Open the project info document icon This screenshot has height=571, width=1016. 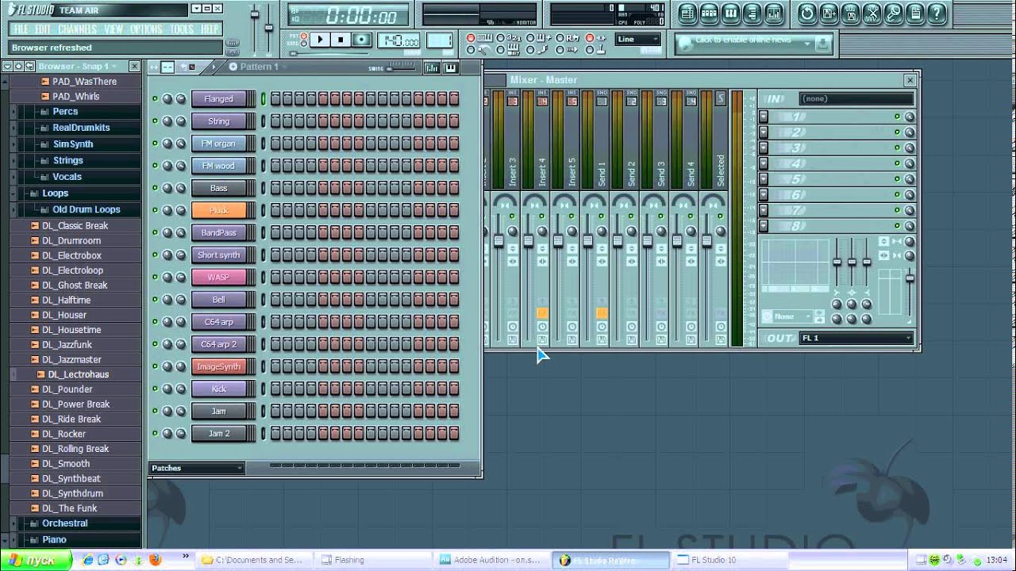coord(914,13)
